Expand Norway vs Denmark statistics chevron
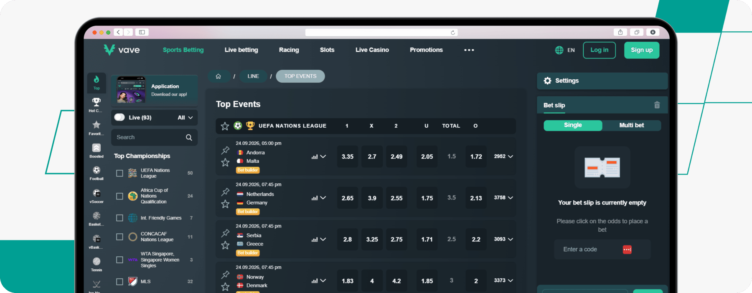 323,280
